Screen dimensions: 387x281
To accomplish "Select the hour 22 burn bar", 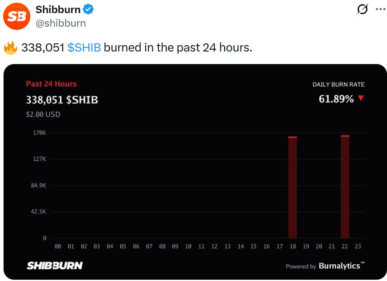I will [345, 187].
